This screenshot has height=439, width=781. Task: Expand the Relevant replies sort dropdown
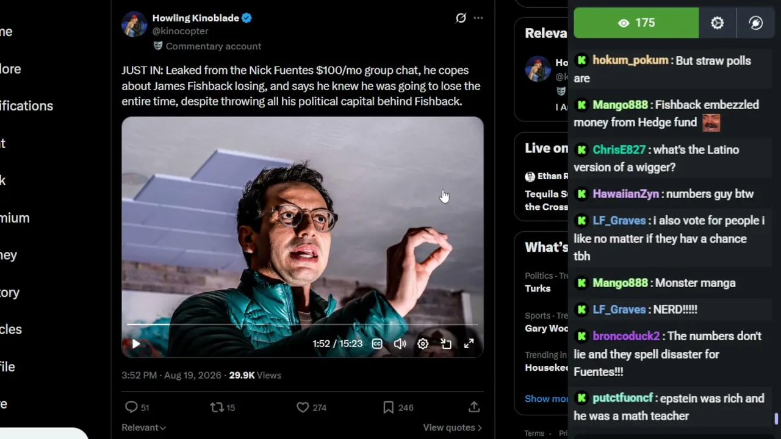(x=143, y=427)
